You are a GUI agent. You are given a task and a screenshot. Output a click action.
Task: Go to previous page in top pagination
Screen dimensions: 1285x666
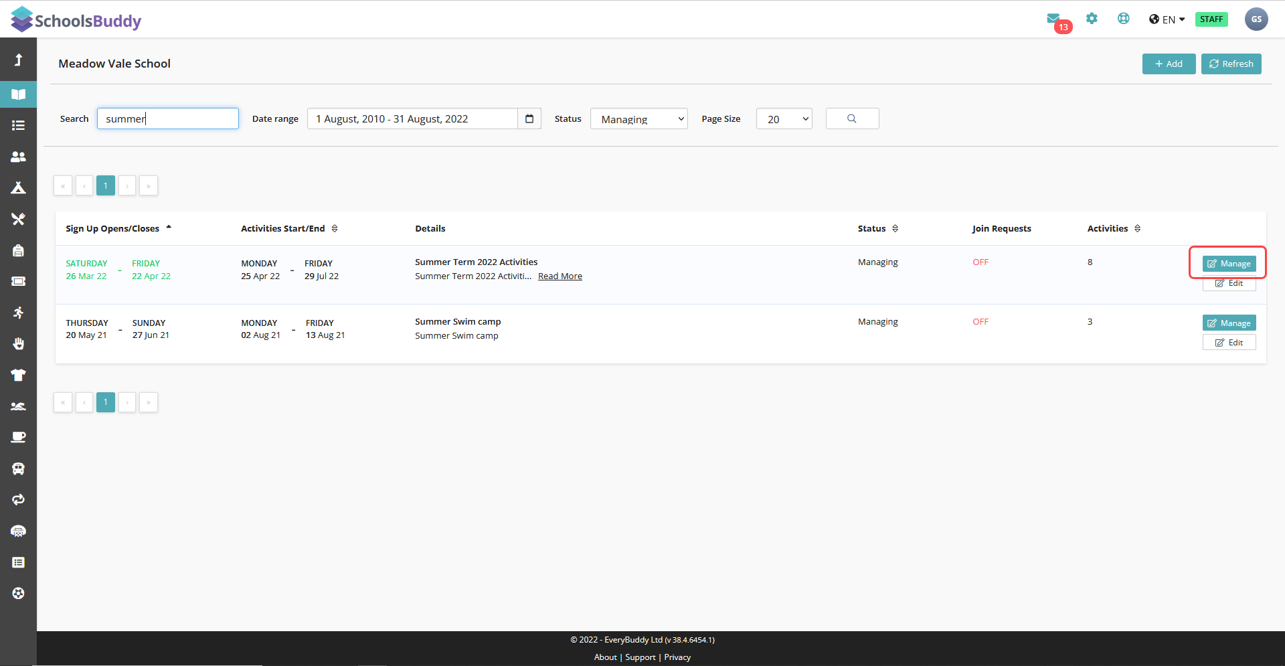coord(84,185)
